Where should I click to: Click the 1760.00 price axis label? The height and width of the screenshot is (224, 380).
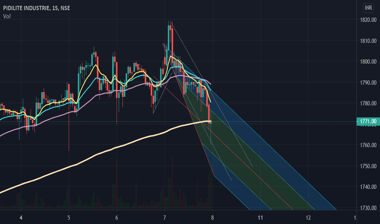pos(368,145)
